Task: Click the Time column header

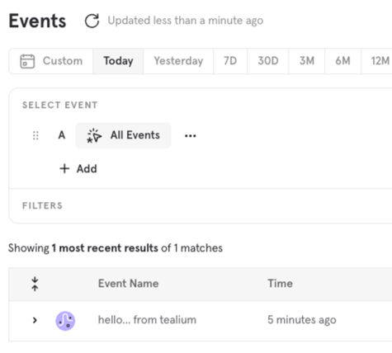Action: tap(280, 284)
